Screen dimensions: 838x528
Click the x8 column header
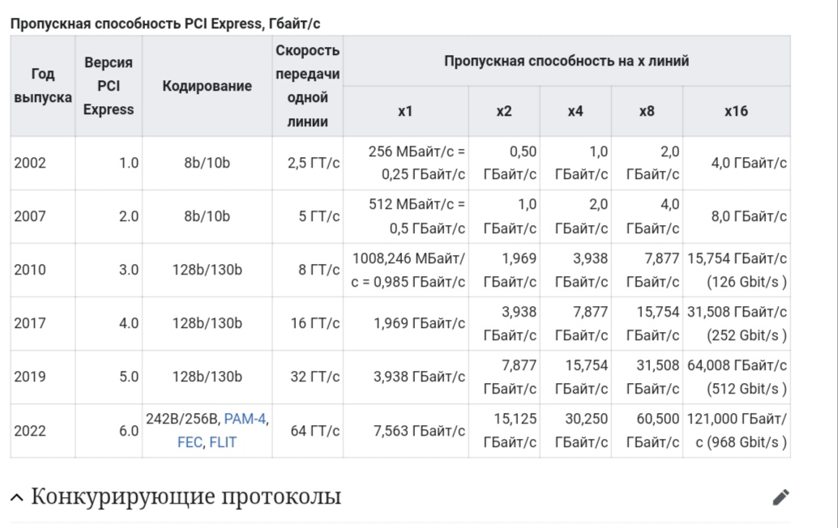647,111
